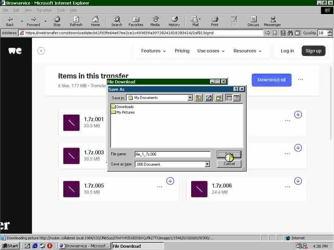
Task: Open the Search pane
Action: point(116,21)
